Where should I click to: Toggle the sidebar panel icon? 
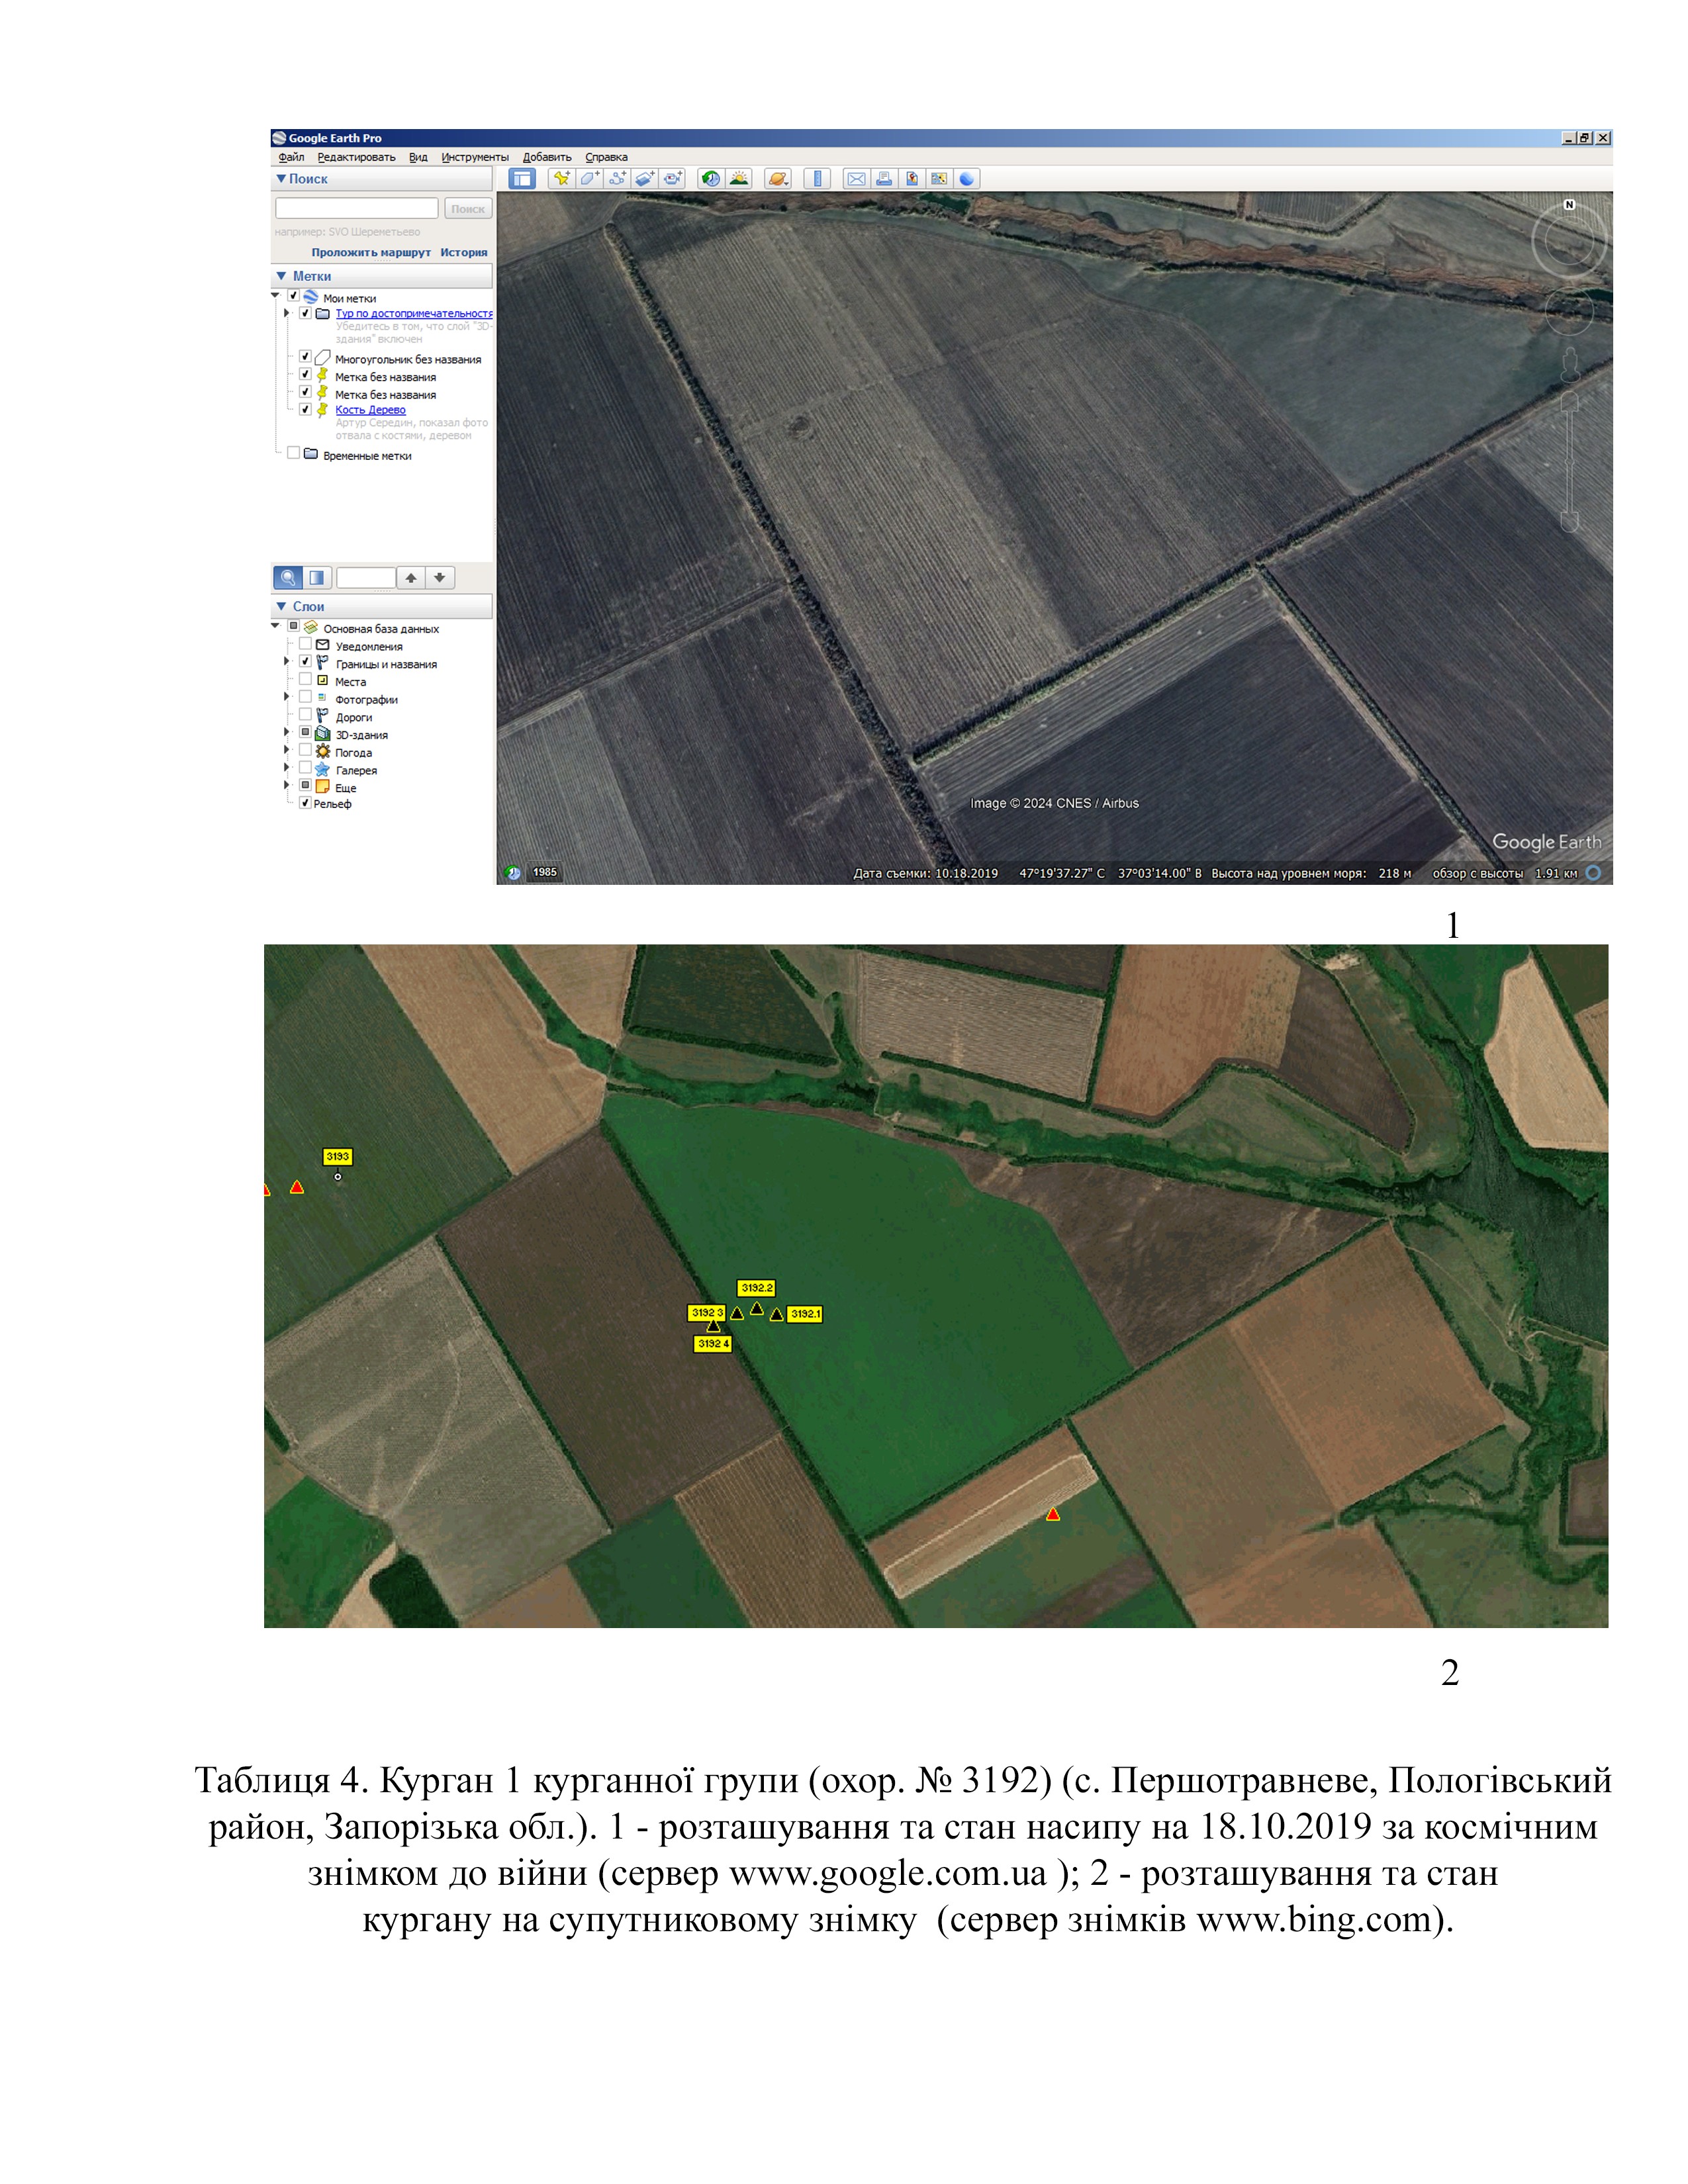[x=522, y=179]
